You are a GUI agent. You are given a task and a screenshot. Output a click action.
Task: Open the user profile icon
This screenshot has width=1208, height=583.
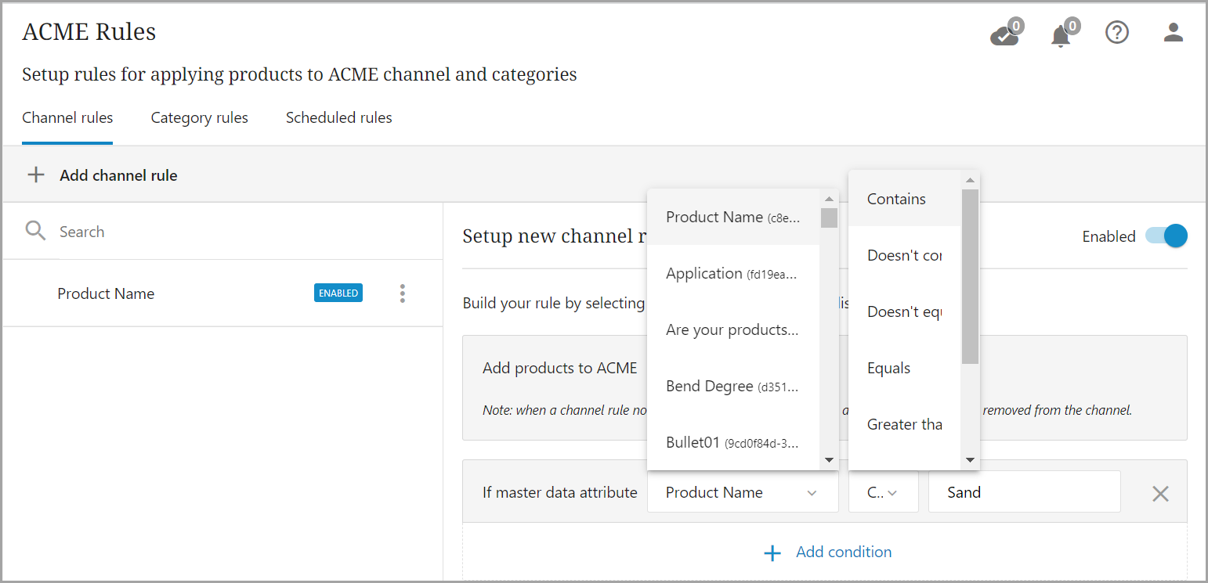(1173, 33)
